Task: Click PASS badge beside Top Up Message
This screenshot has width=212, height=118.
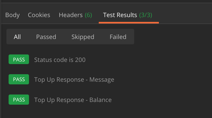Action: coord(19,79)
